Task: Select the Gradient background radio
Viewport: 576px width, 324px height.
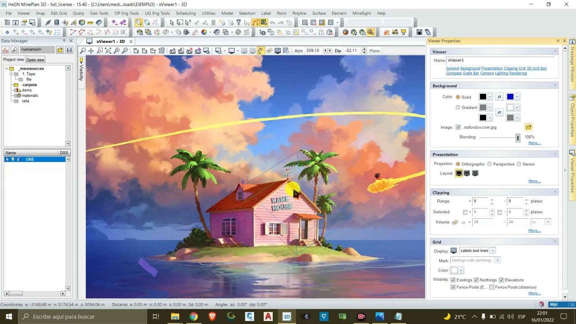Action: [x=458, y=108]
